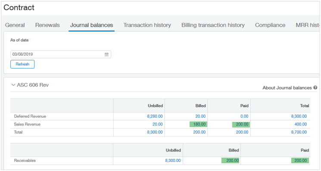Open Deferred Revenue Paid 0.00 link
Screen dimensions: 321x171
pyautogui.click(x=244, y=116)
